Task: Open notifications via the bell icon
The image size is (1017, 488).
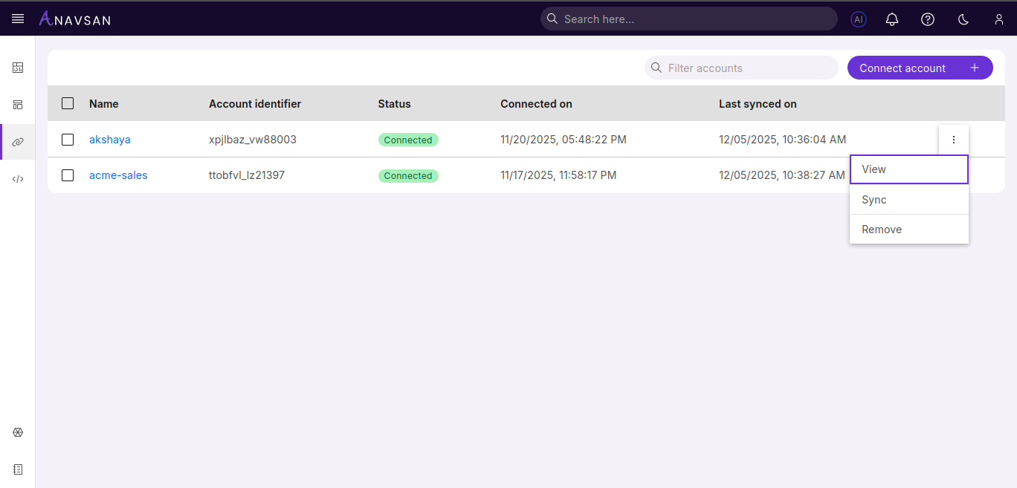Action: click(x=892, y=19)
